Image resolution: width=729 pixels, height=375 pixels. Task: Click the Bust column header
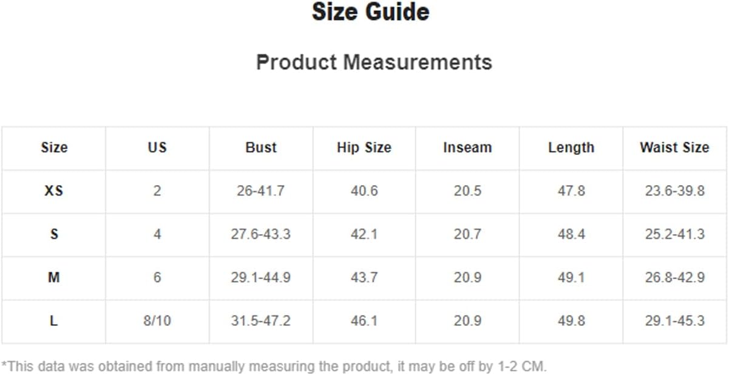coord(261,147)
